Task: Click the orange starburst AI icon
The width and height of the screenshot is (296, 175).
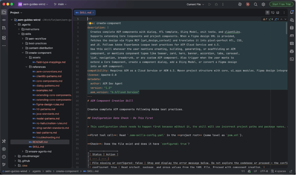Action: pos(248,4)
